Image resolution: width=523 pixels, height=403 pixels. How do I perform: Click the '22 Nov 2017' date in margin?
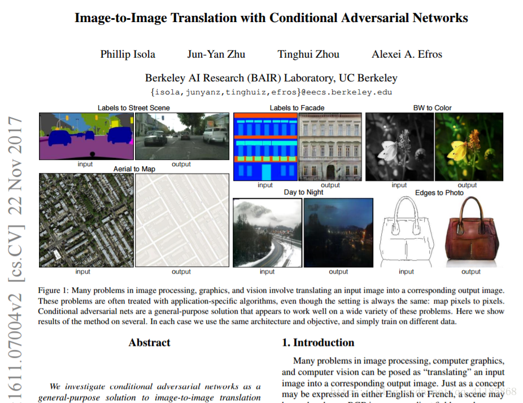(x=15, y=165)
